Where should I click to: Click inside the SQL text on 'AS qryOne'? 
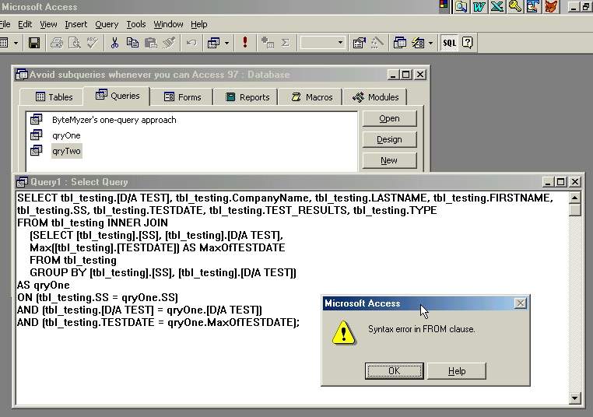(x=44, y=285)
